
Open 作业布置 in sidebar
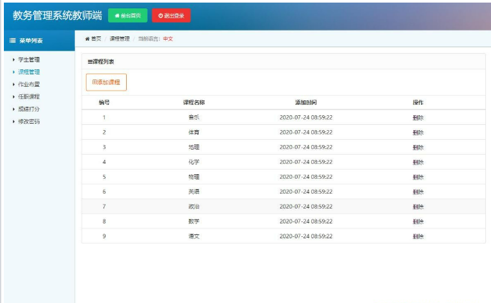click(29, 84)
